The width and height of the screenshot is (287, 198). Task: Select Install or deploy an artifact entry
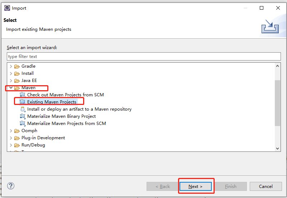[x=79, y=109]
